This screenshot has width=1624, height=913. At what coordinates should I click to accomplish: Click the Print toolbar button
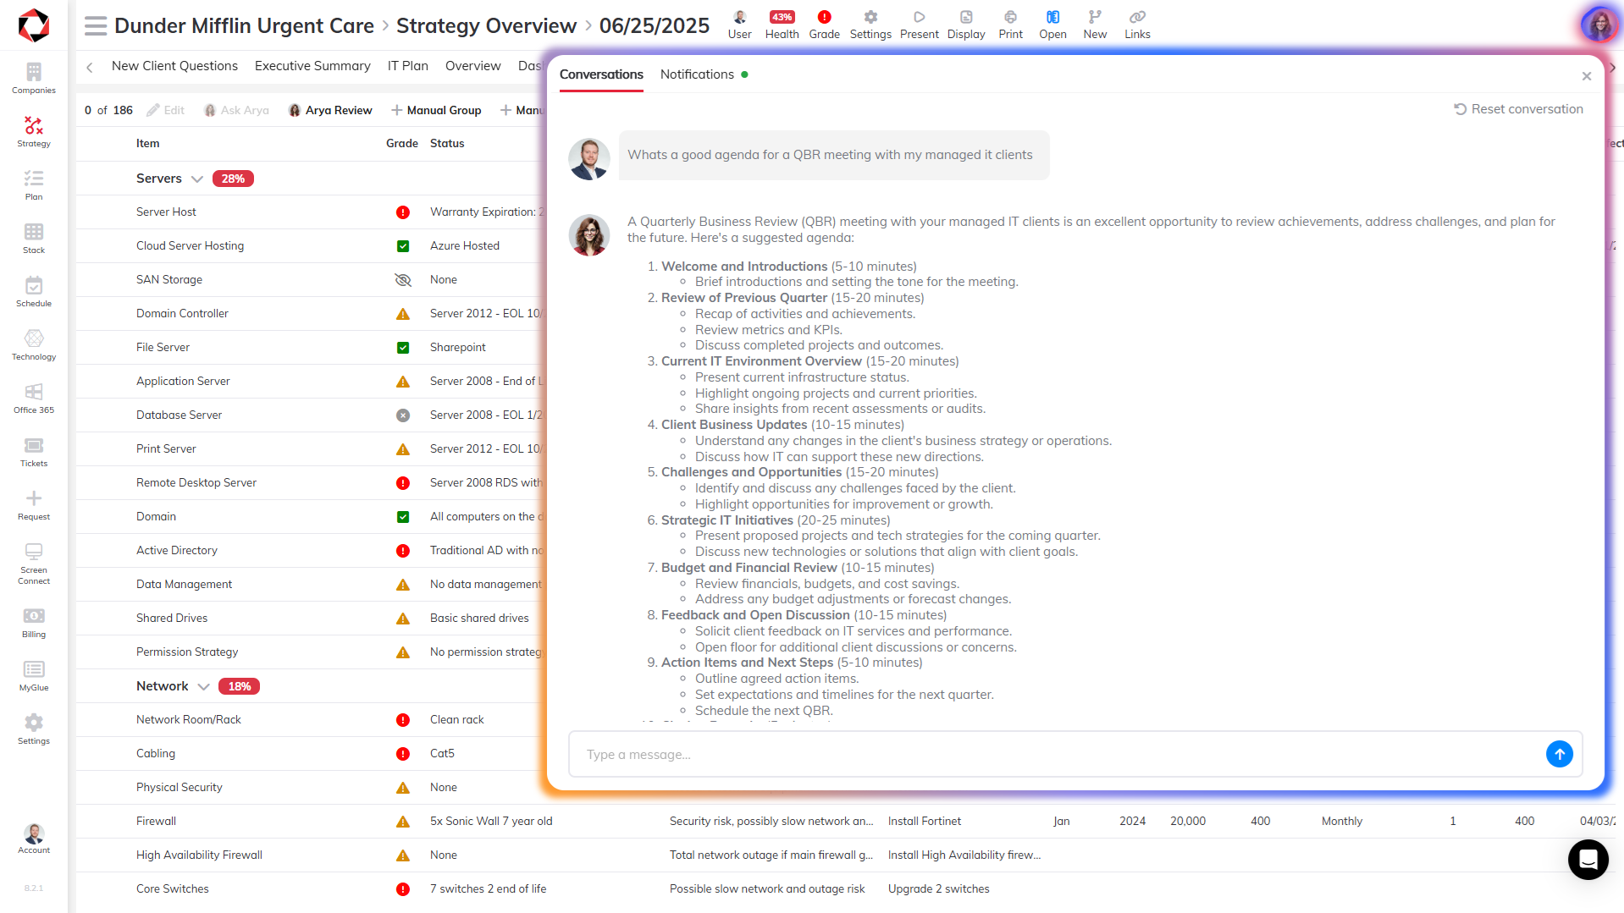point(1010,25)
